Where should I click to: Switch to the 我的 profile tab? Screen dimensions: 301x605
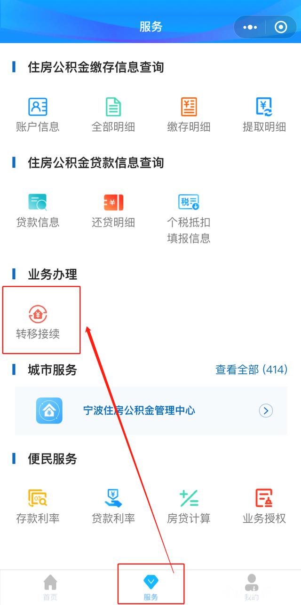[x=252, y=588]
